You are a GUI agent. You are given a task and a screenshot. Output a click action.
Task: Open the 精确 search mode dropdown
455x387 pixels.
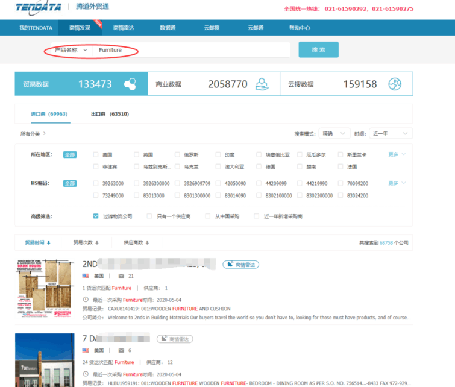coord(334,133)
